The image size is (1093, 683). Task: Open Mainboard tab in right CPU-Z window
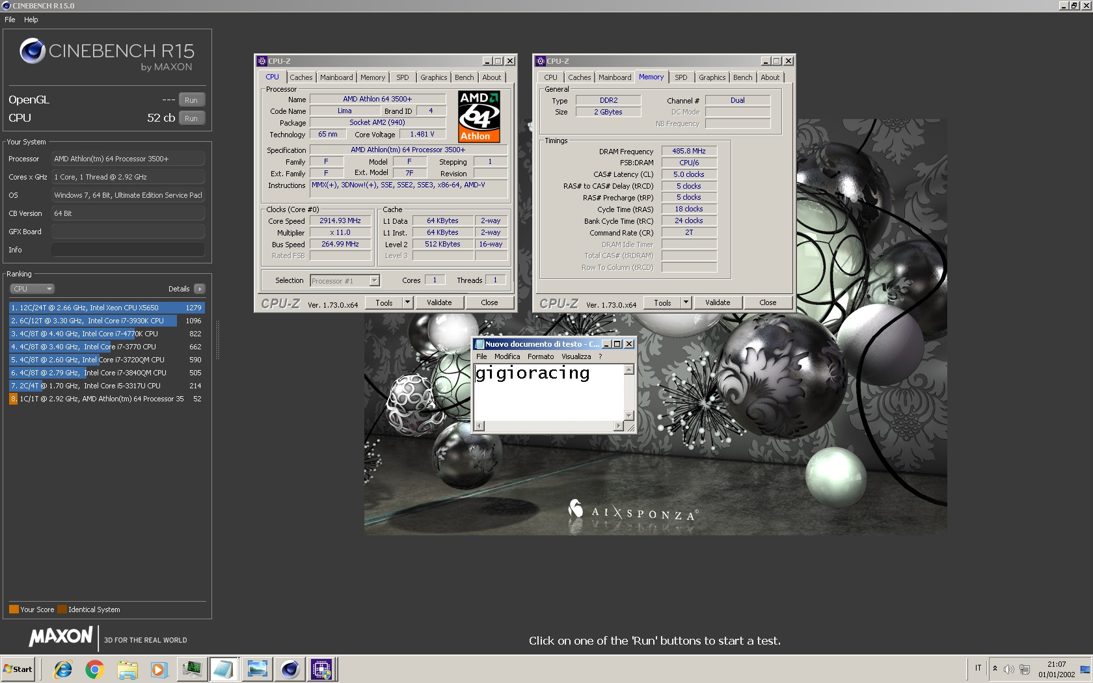(x=615, y=77)
